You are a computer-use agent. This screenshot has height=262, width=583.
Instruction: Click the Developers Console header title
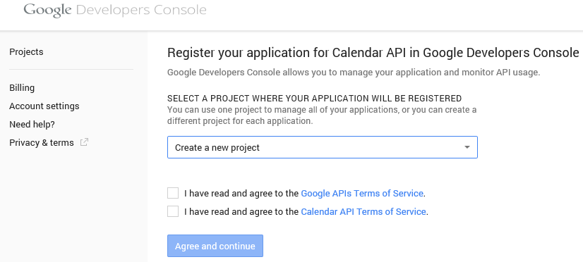141,11
